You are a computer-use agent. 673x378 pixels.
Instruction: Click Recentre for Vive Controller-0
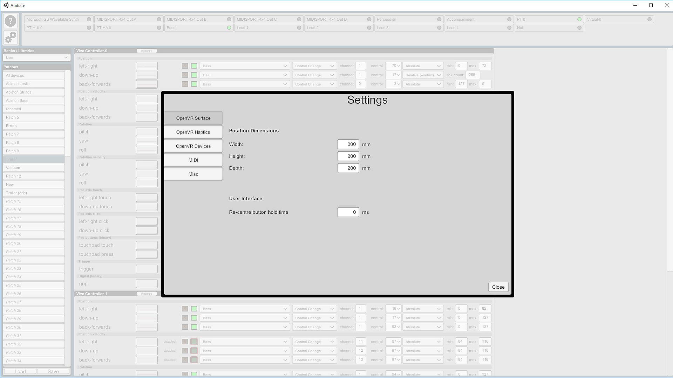(147, 51)
